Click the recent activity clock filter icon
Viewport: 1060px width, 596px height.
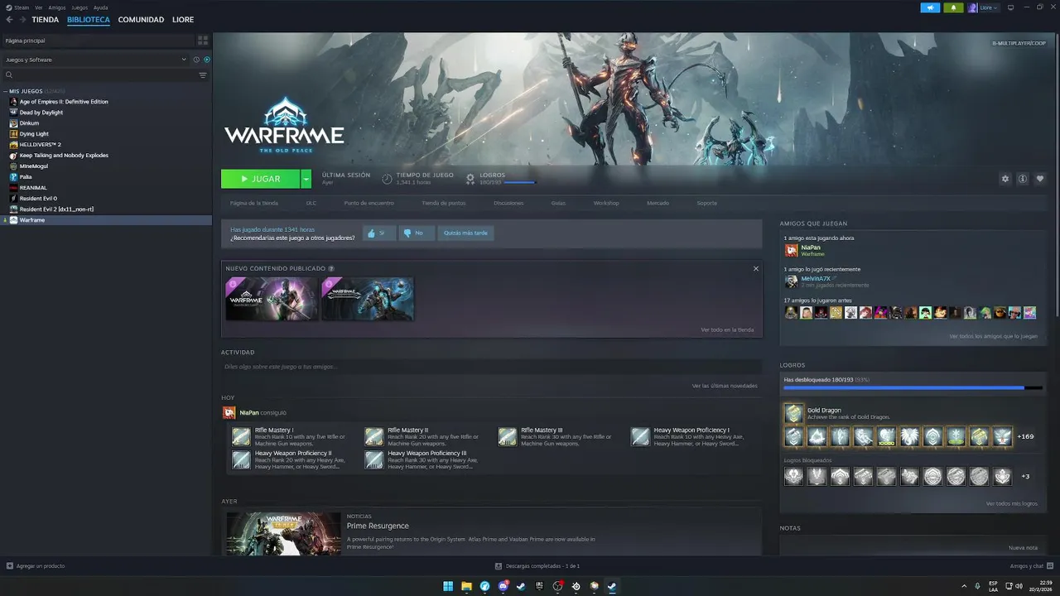coord(196,60)
